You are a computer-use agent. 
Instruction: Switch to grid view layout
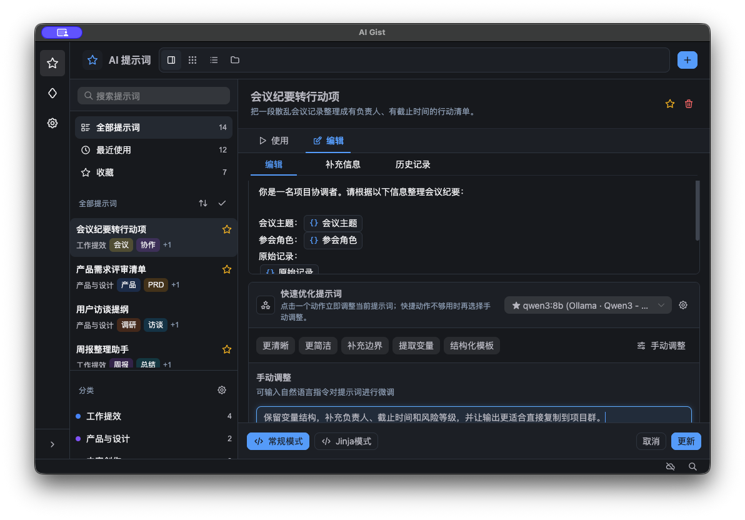[x=192, y=60]
